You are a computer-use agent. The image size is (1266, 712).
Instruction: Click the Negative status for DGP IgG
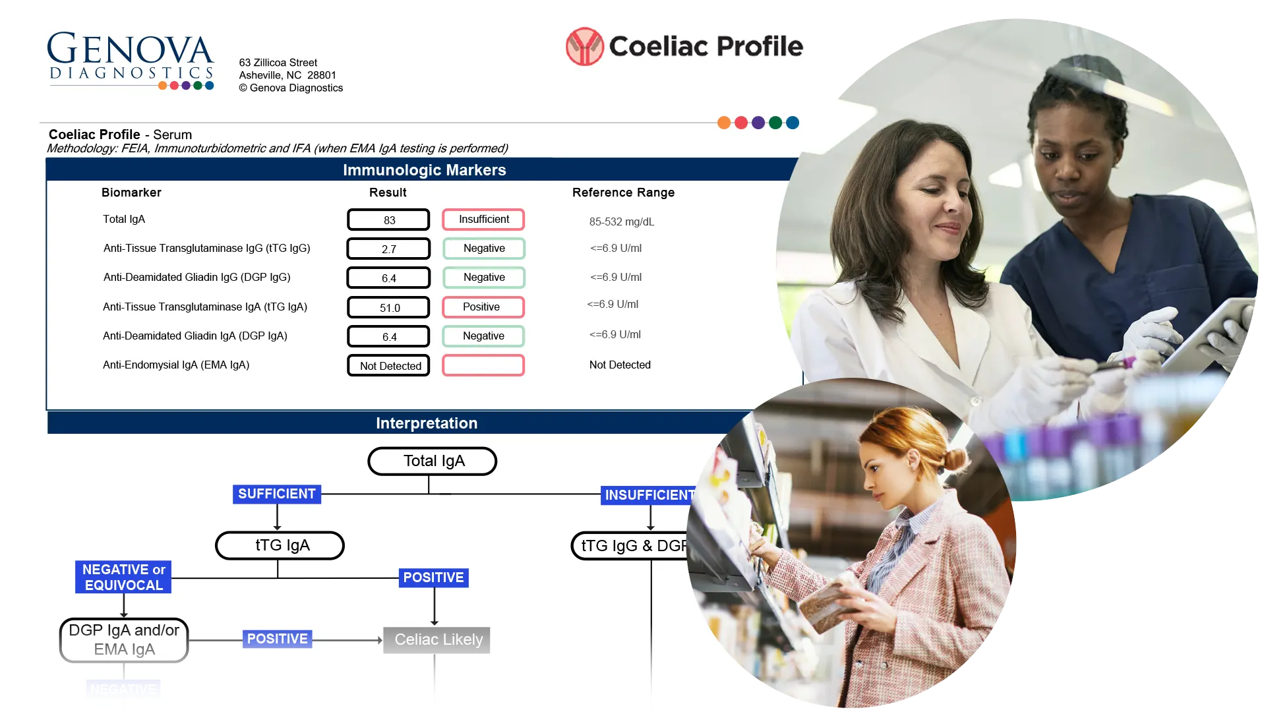484,278
